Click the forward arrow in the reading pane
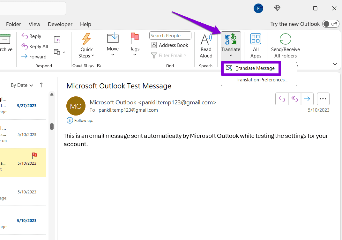This screenshot has width=342, height=240. coord(307,99)
